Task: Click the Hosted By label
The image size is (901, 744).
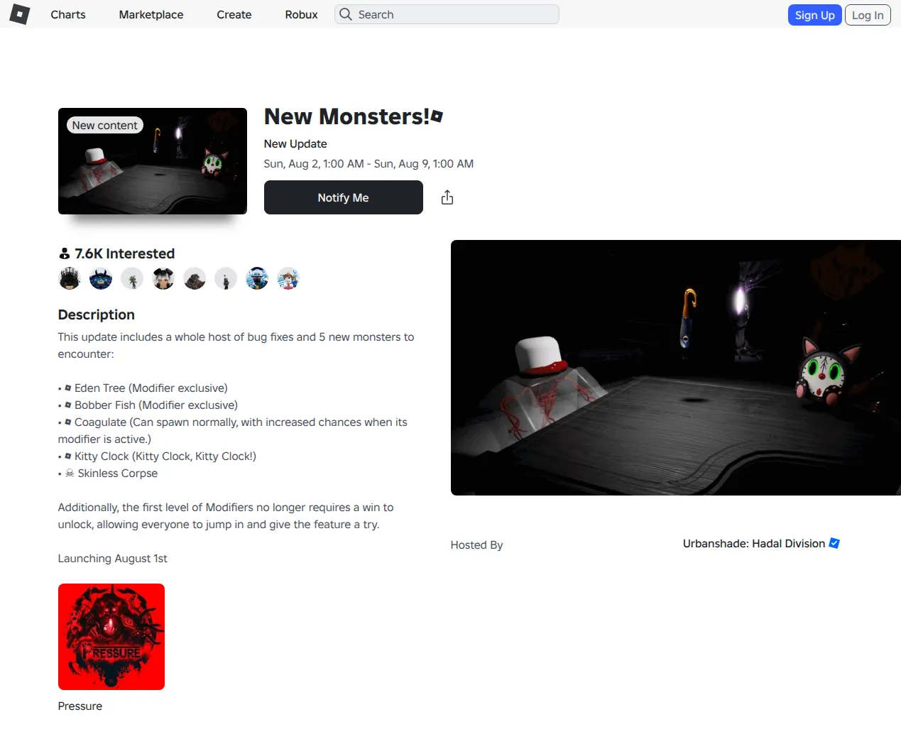Action: pos(476,545)
